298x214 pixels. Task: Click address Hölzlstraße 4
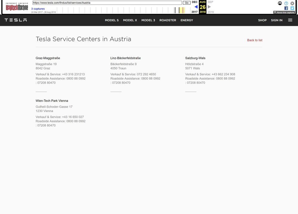pyautogui.click(x=194, y=64)
